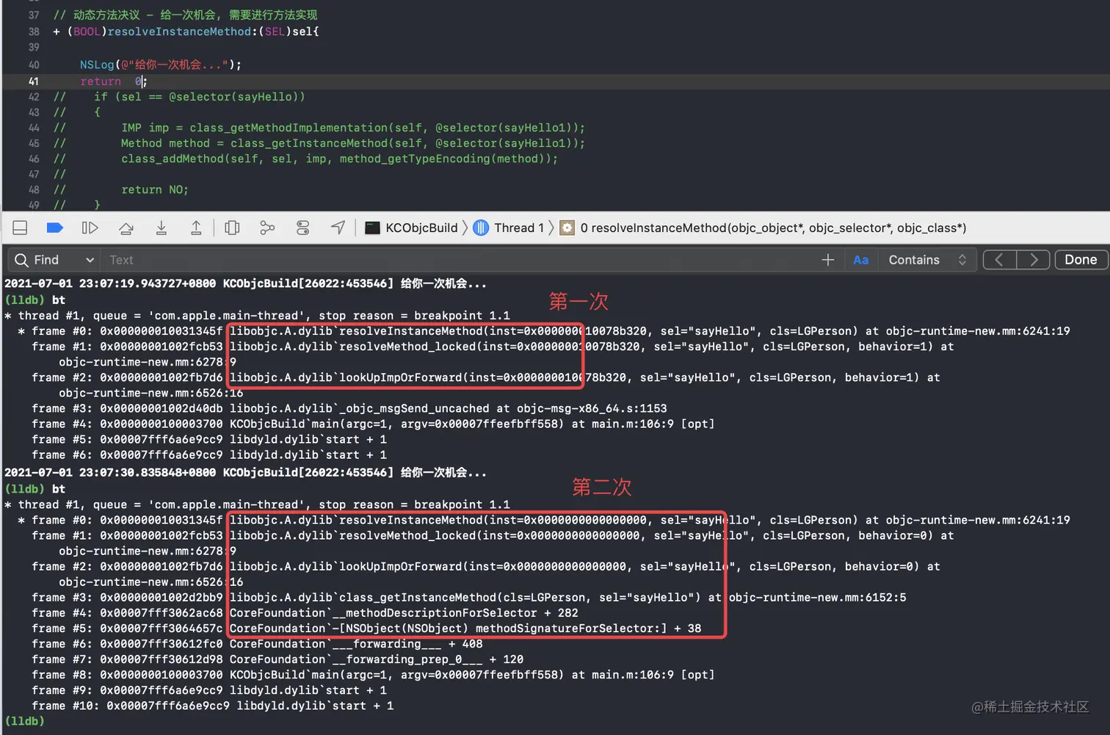Open the Contains match-type dropdown
The width and height of the screenshot is (1110, 735).
pos(927,260)
